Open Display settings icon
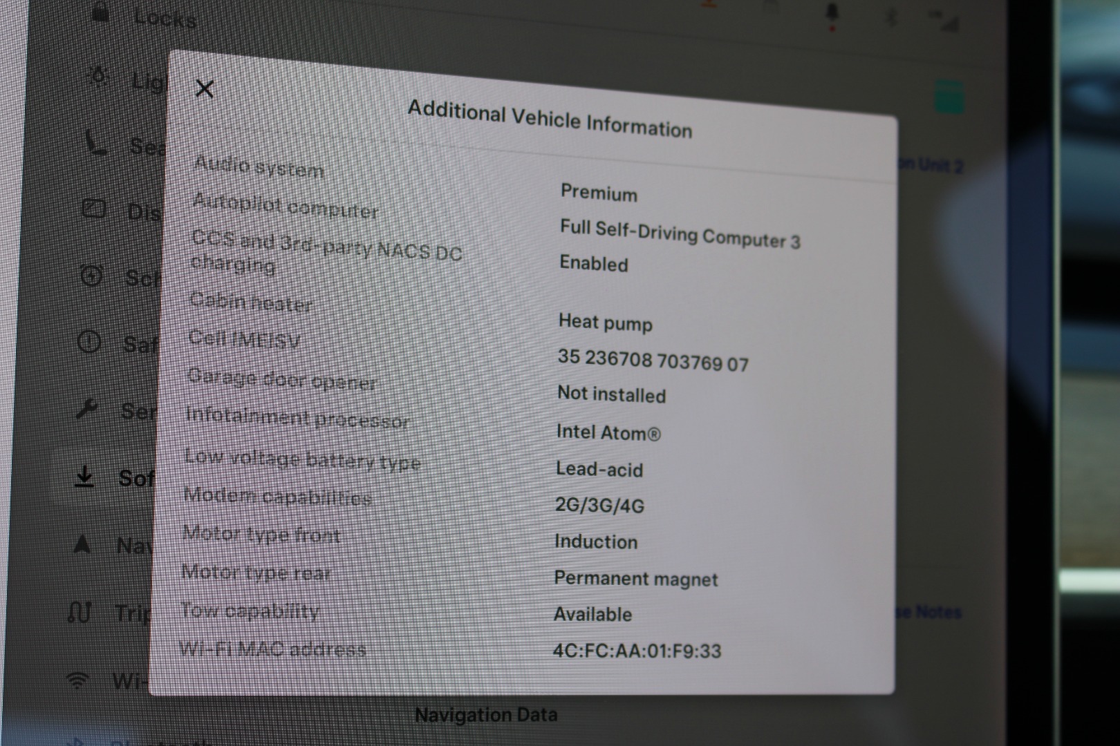The image size is (1120, 746). (94, 209)
